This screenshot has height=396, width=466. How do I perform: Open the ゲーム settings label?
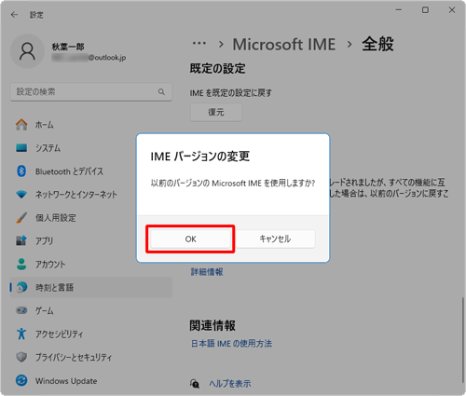44,310
